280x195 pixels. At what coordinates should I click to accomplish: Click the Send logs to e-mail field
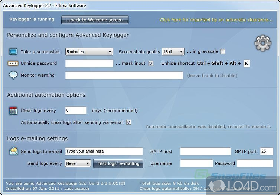[x=104, y=151]
